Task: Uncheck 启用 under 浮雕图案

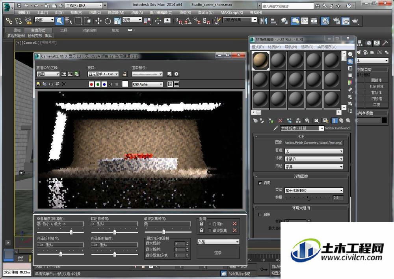Action: pos(260,183)
